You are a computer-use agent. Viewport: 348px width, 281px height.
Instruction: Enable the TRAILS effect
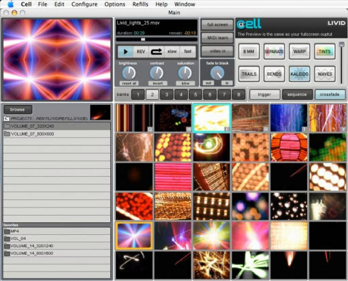pyautogui.click(x=249, y=74)
